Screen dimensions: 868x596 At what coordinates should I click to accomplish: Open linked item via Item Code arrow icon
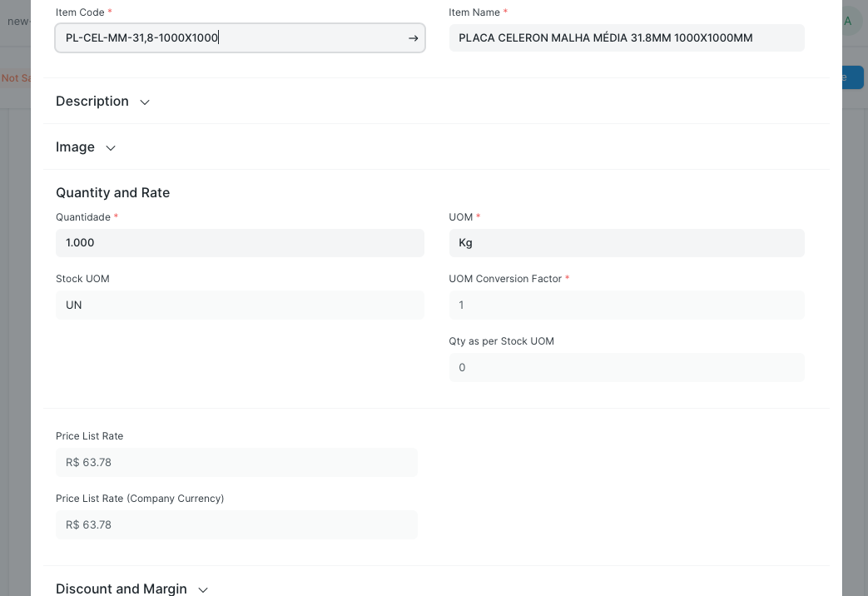(x=413, y=38)
